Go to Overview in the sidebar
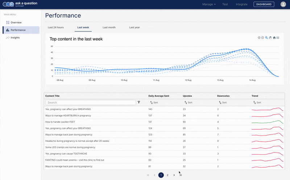The image size is (290, 180). [16, 22]
